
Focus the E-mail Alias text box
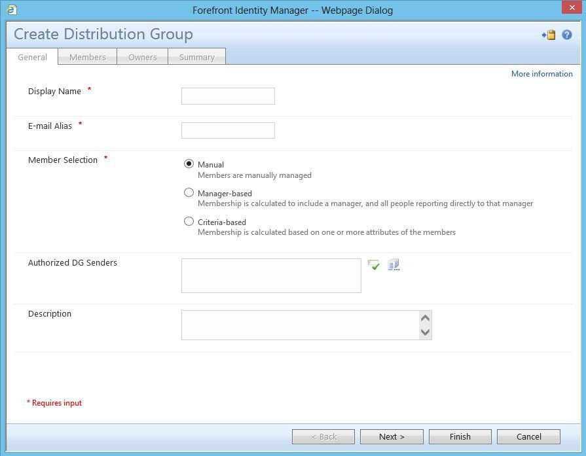coord(228,130)
